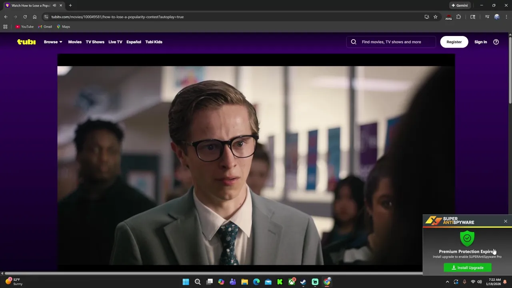The width and height of the screenshot is (512, 288).
Task: Open the Chrome profile avatar
Action: pyautogui.click(x=497, y=17)
